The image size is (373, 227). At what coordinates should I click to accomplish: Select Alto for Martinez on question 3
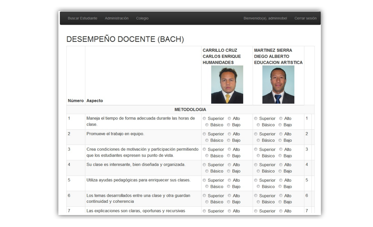[281, 150]
